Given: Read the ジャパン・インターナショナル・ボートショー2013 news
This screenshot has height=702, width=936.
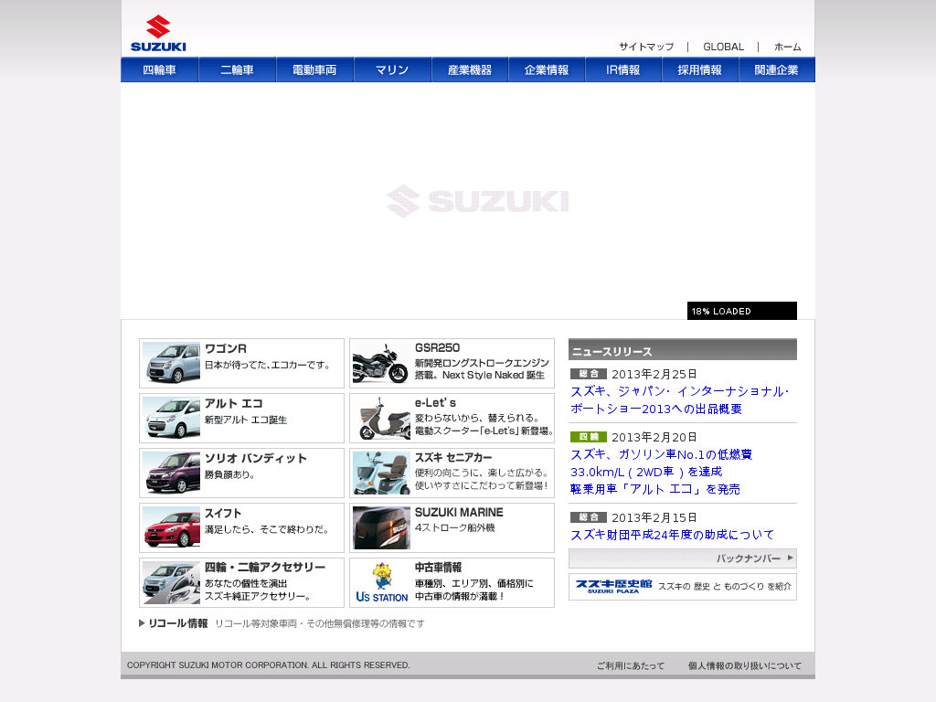Looking at the screenshot, I should click(680, 400).
